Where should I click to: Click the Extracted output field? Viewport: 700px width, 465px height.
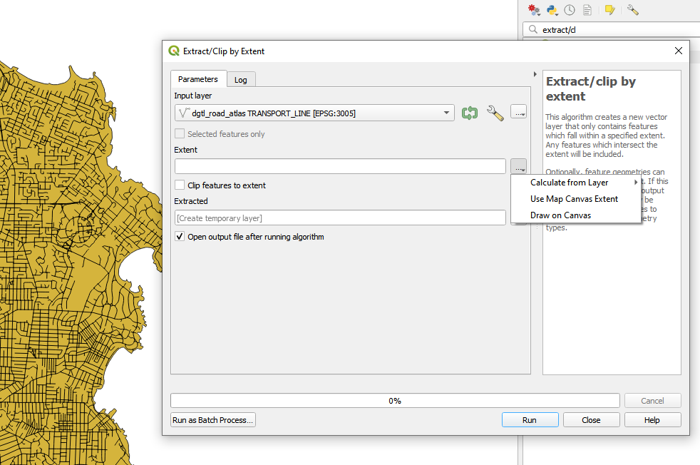click(x=340, y=218)
